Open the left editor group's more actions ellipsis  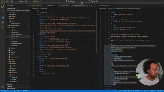point(95,6)
